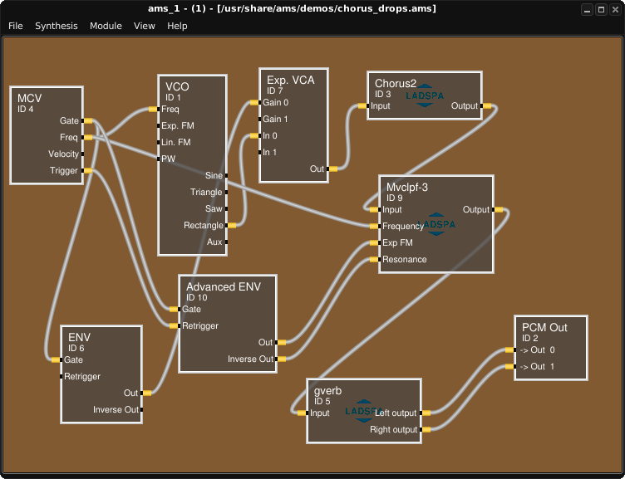Click the ENV ID 6 Inverse Out port
The height and width of the screenshot is (479, 625).
click(141, 410)
